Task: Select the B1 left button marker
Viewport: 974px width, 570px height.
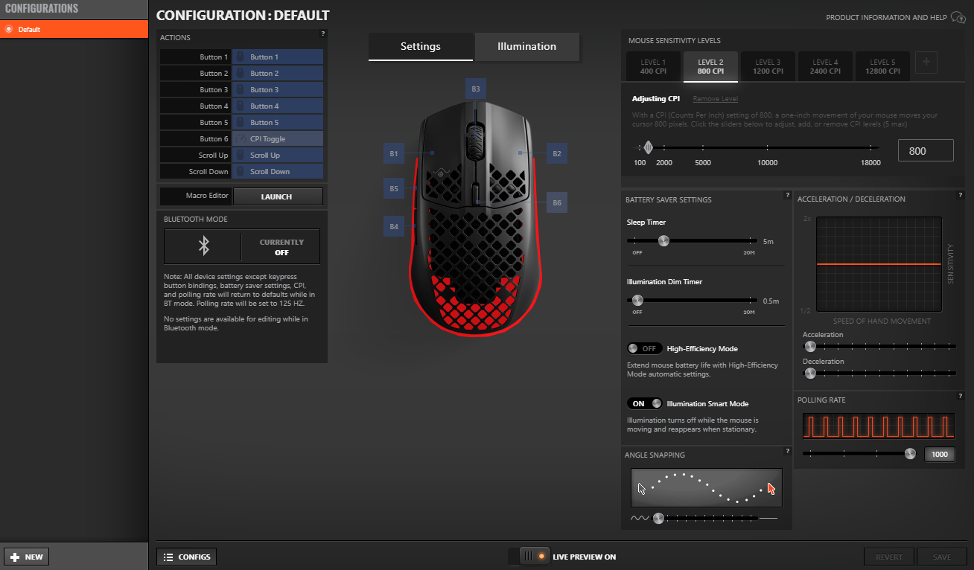Action: [x=394, y=154]
